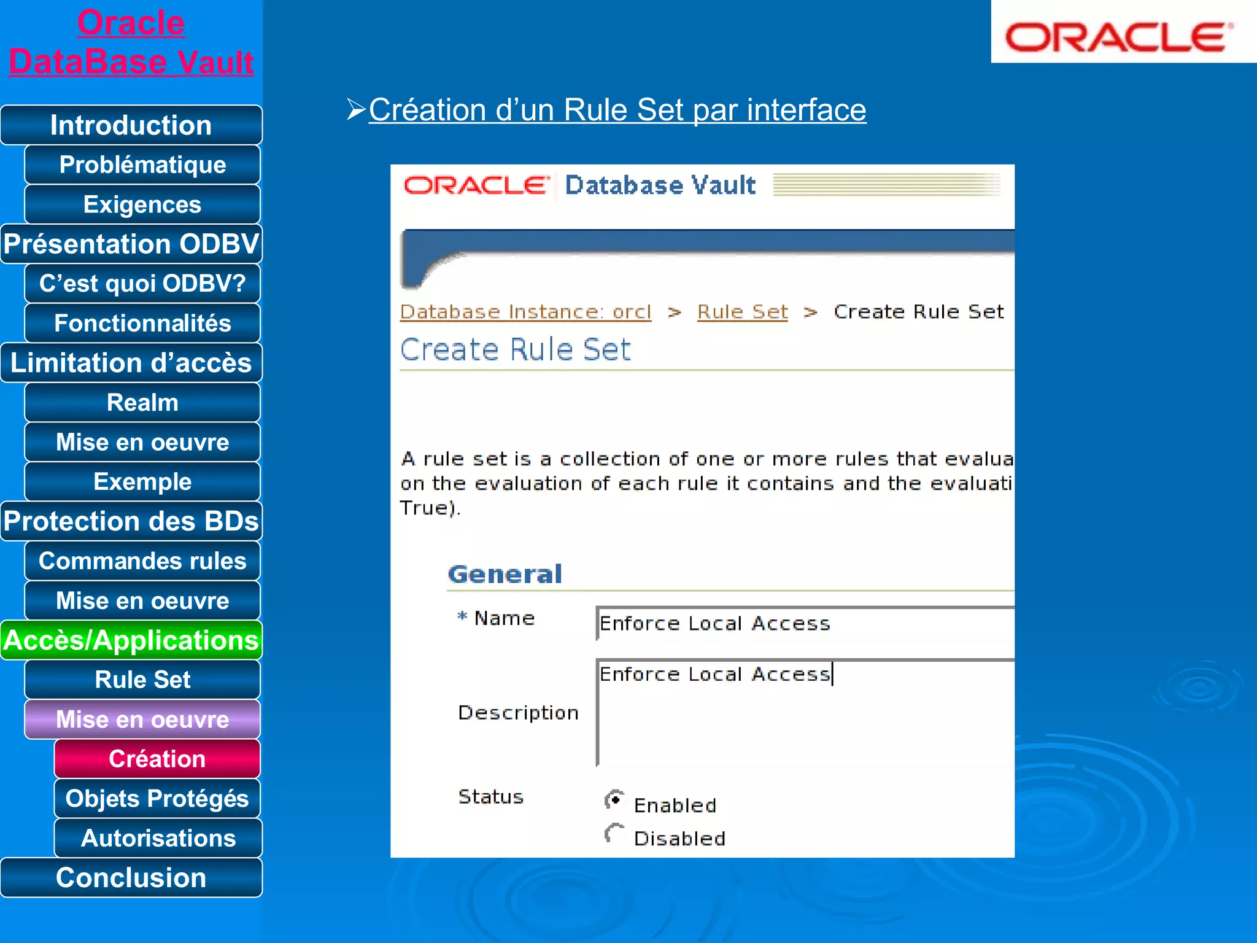This screenshot has width=1257, height=943.
Task: Select the Commandes rules item
Action: (x=142, y=561)
